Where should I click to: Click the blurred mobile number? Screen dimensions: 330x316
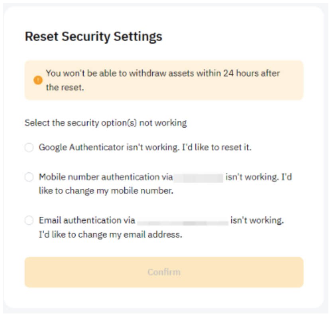pyautogui.click(x=199, y=177)
